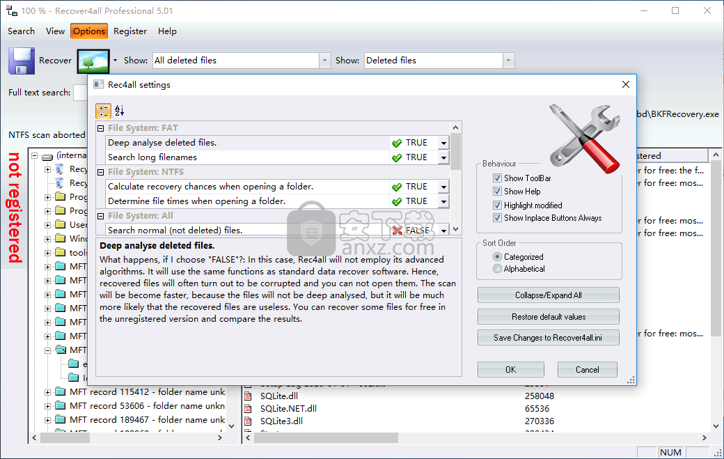Click the NUM status bar indicator
Viewport: 724px width, 459px height.
click(670, 453)
